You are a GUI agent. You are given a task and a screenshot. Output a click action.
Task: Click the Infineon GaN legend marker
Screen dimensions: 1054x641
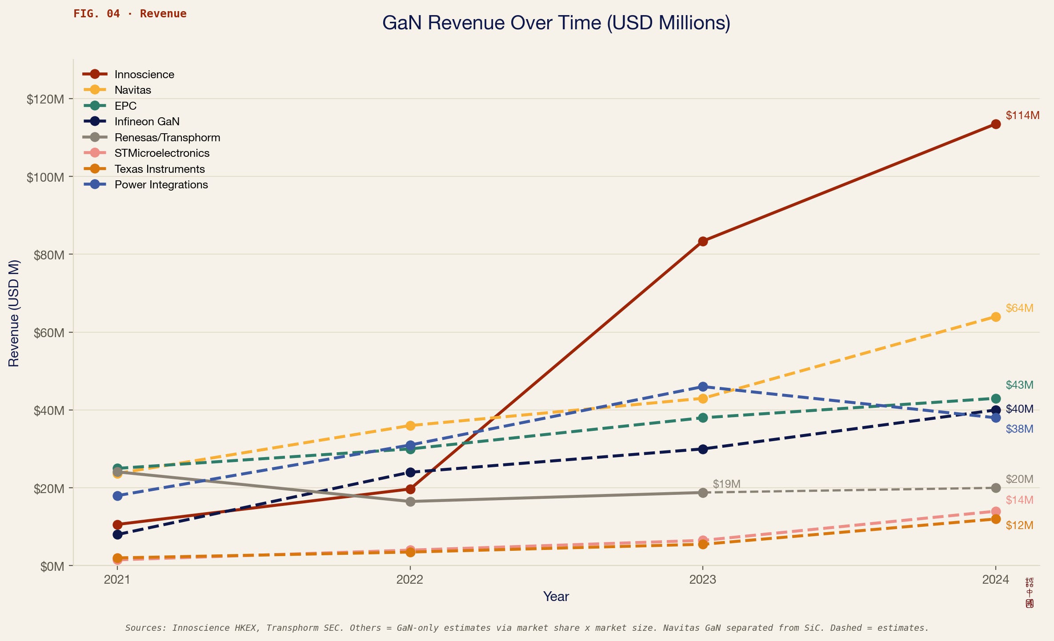point(94,121)
